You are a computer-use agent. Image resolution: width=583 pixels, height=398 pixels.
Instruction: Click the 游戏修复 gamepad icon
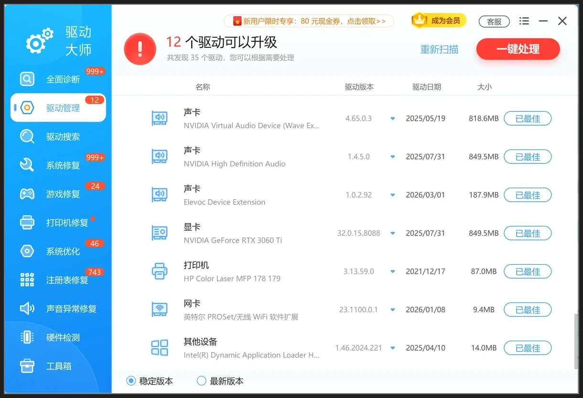[x=27, y=194]
